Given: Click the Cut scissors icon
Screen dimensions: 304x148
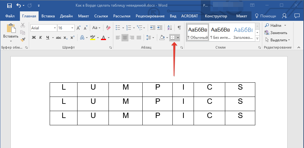Looking at the screenshot, I should [23, 26].
